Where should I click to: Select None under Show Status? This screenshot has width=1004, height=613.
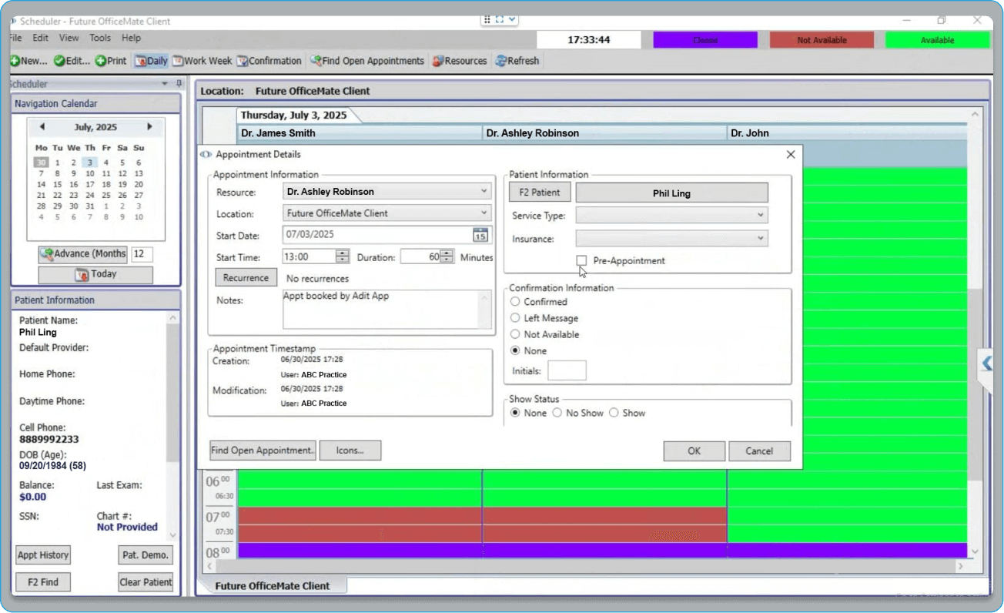point(516,413)
